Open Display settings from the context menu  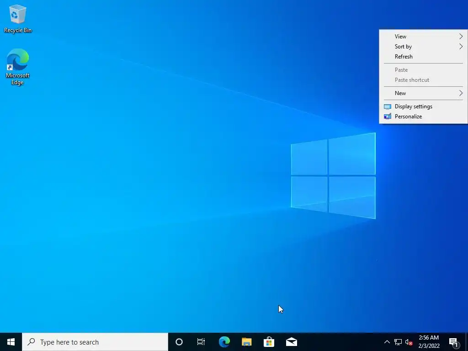tap(423, 106)
